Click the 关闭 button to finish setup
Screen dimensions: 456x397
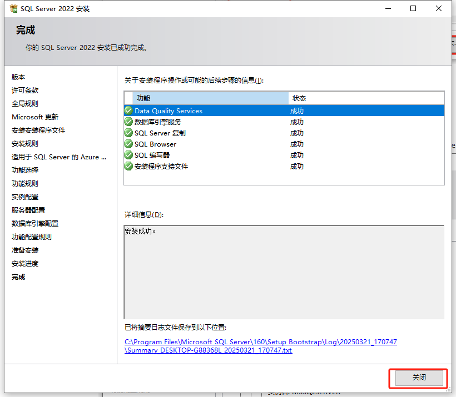click(419, 378)
